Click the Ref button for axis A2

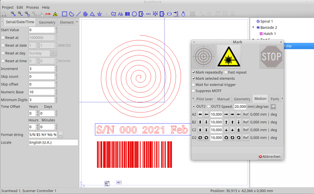coord(246,114)
